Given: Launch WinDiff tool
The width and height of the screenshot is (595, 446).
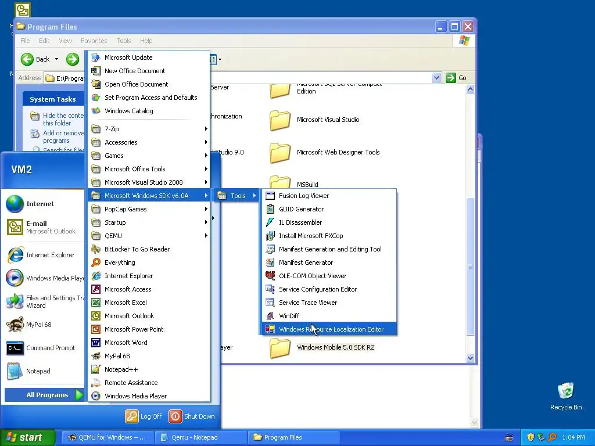Looking at the screenshot, I should [329, 315].
